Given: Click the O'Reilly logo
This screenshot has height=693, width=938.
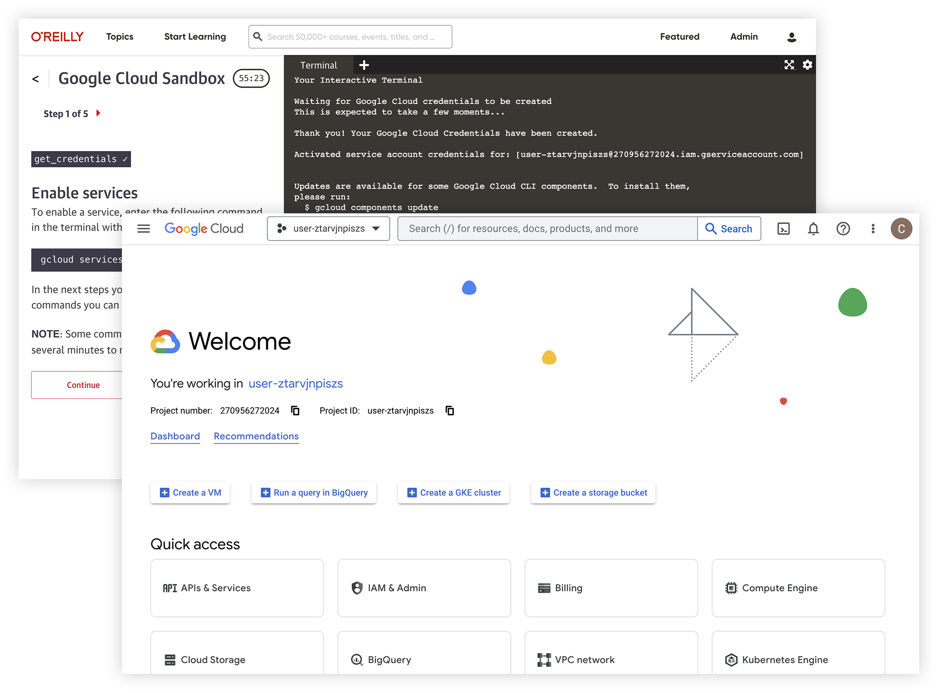Looking at the screenshot, I should pos(57,37).
